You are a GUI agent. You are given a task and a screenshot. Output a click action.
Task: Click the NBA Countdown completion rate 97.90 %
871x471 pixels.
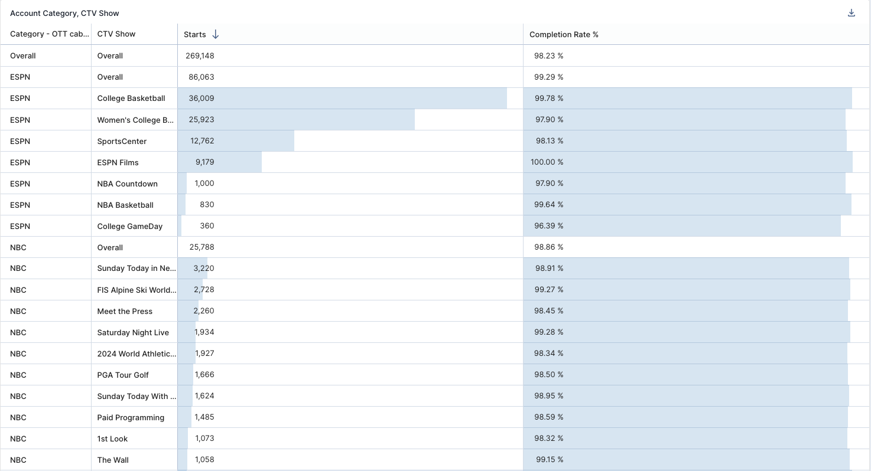click(x=549, y=183)
